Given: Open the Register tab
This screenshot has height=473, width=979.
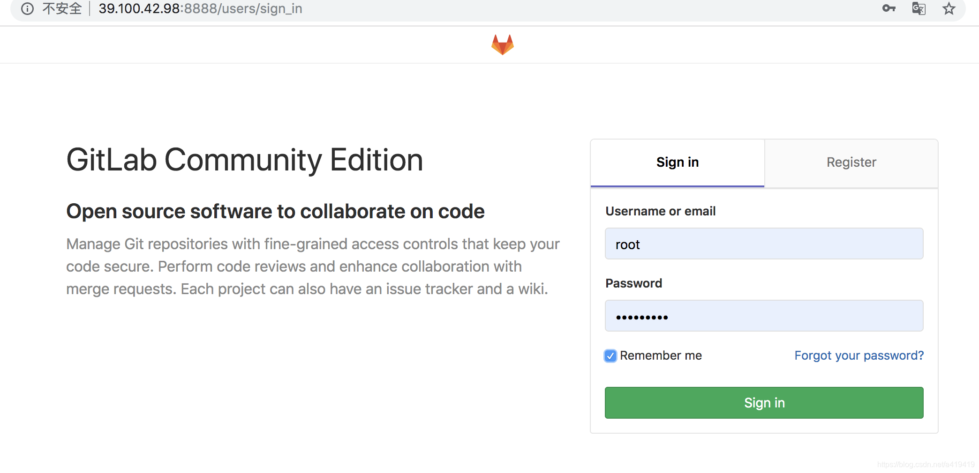Looking at the screenshot, I should pyautogui.click(x=851, y=163).
